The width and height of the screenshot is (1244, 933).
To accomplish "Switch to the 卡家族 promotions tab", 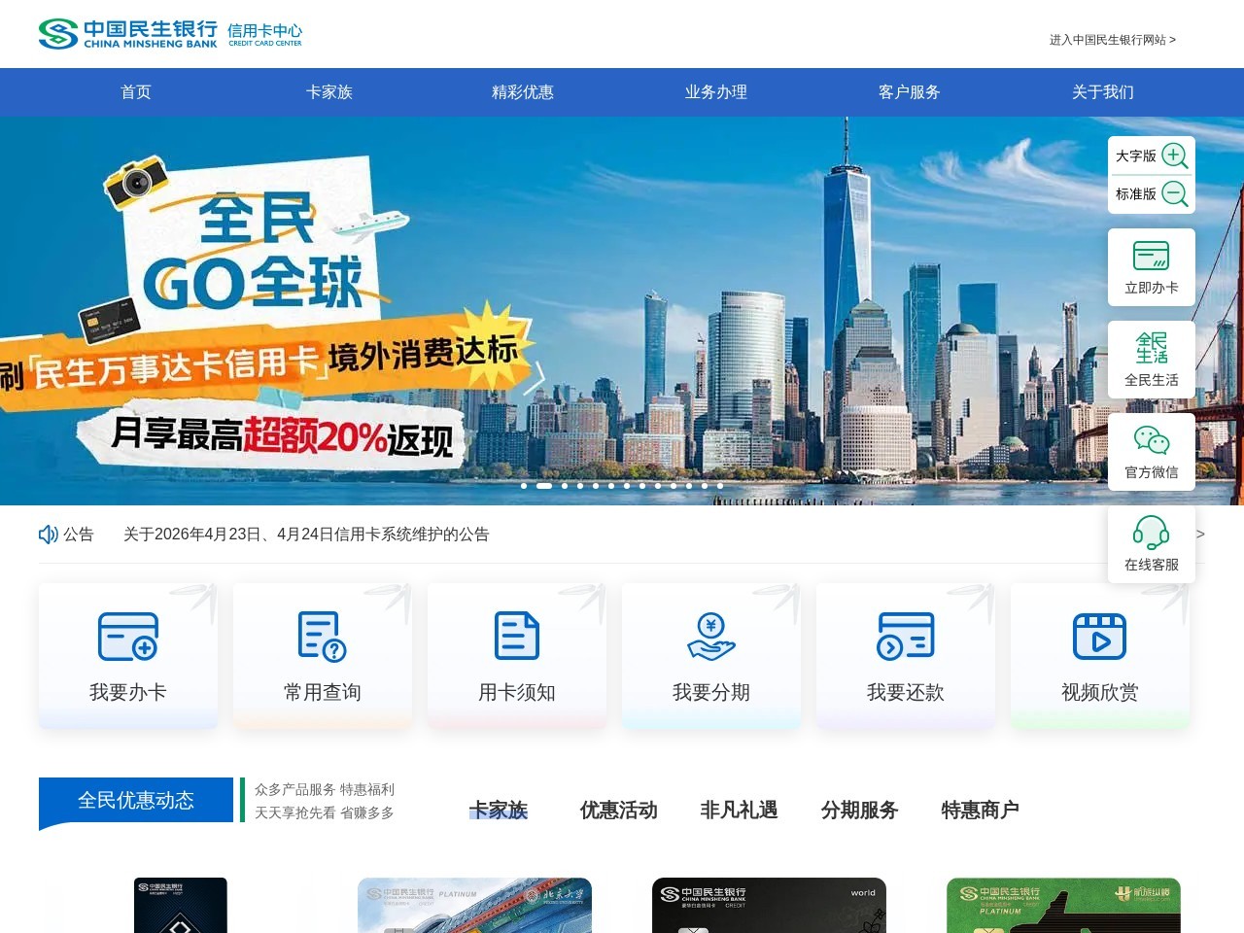I will [x=499, y=810].
